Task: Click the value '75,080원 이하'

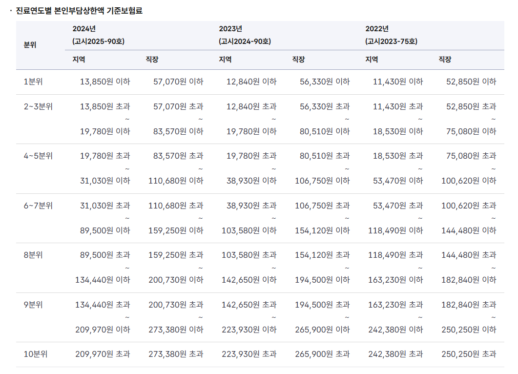Action: (472, 131)
